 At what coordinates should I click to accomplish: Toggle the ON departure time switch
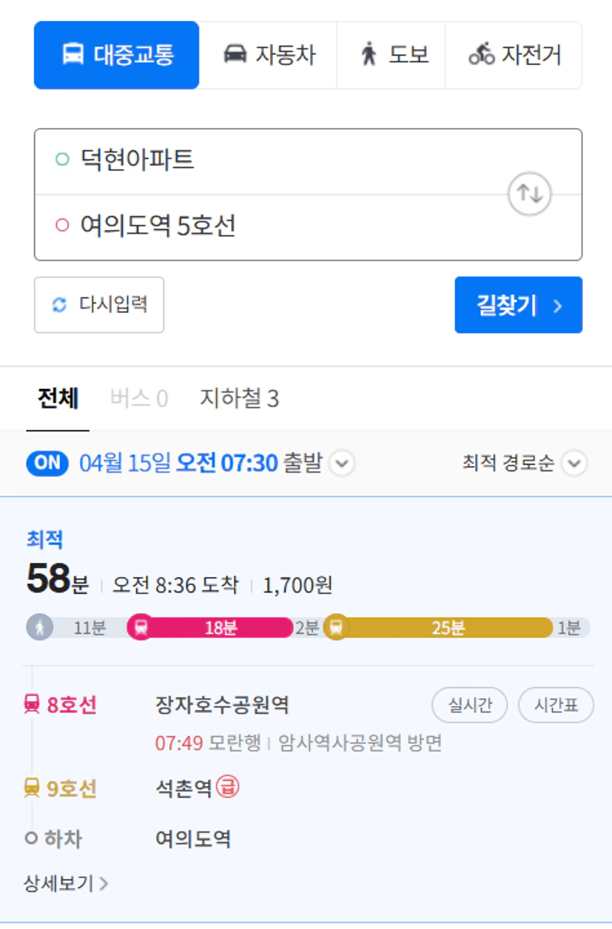click(47, 463)
